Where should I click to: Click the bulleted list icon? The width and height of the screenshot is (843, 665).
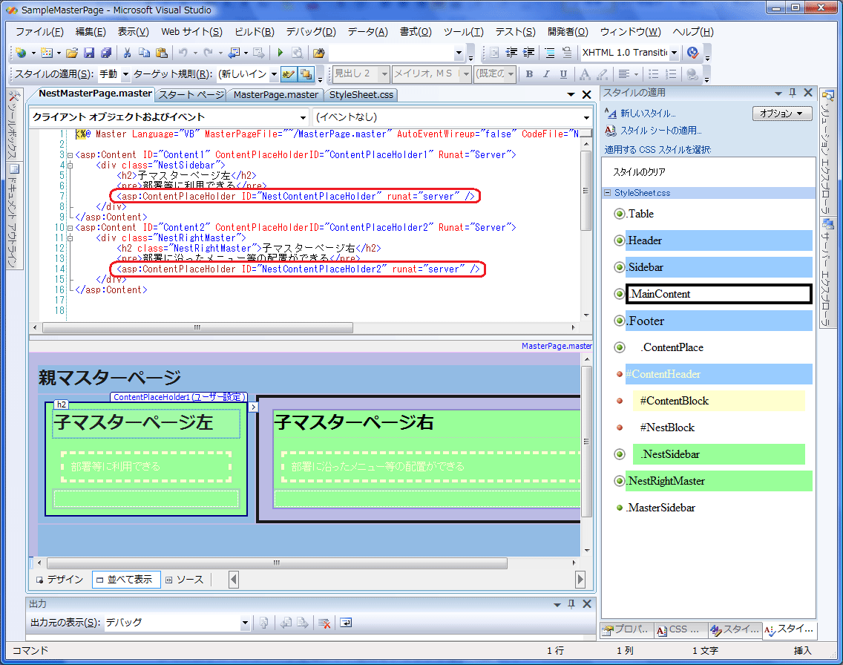pos(654,74)
